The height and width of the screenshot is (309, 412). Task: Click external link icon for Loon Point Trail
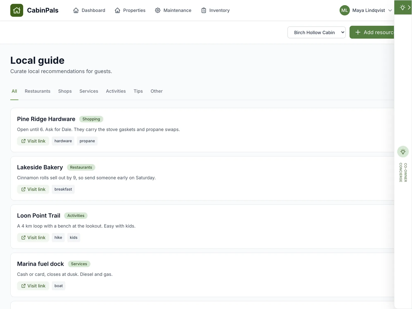coord(23,237)
